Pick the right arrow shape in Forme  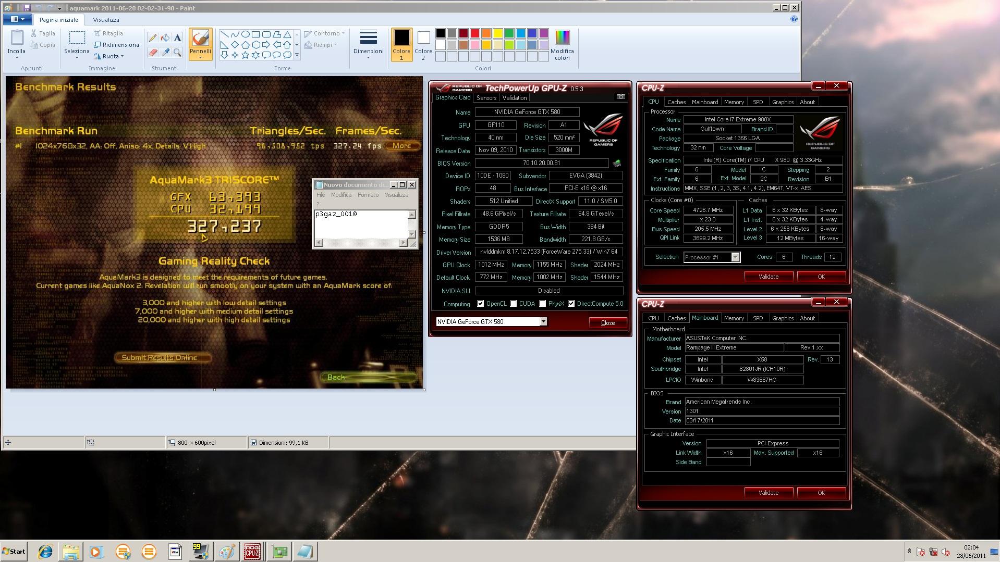pos(266,45)
